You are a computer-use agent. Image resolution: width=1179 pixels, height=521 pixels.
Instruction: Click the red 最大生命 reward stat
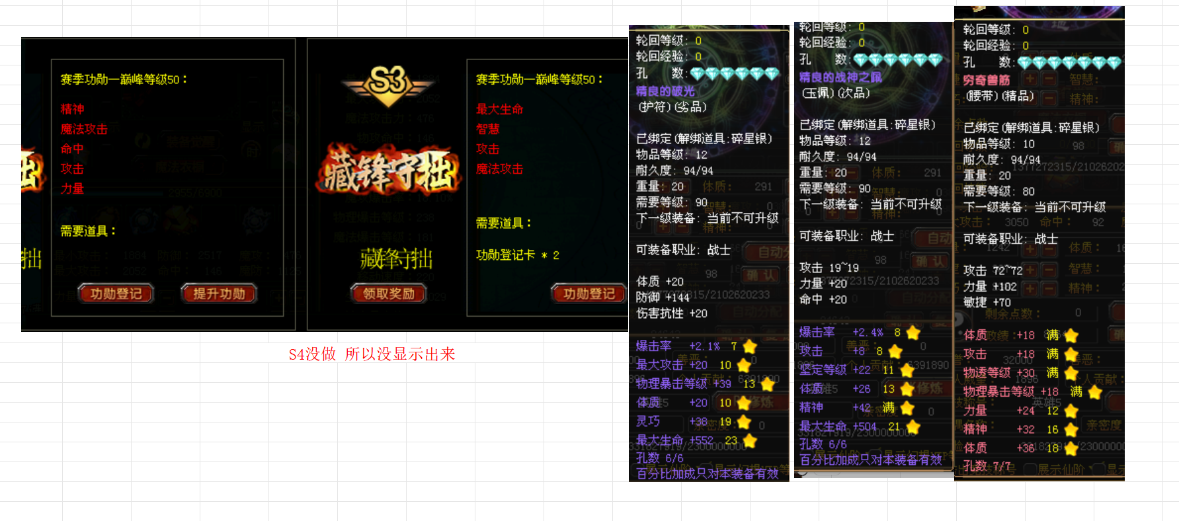pos(500,109)
